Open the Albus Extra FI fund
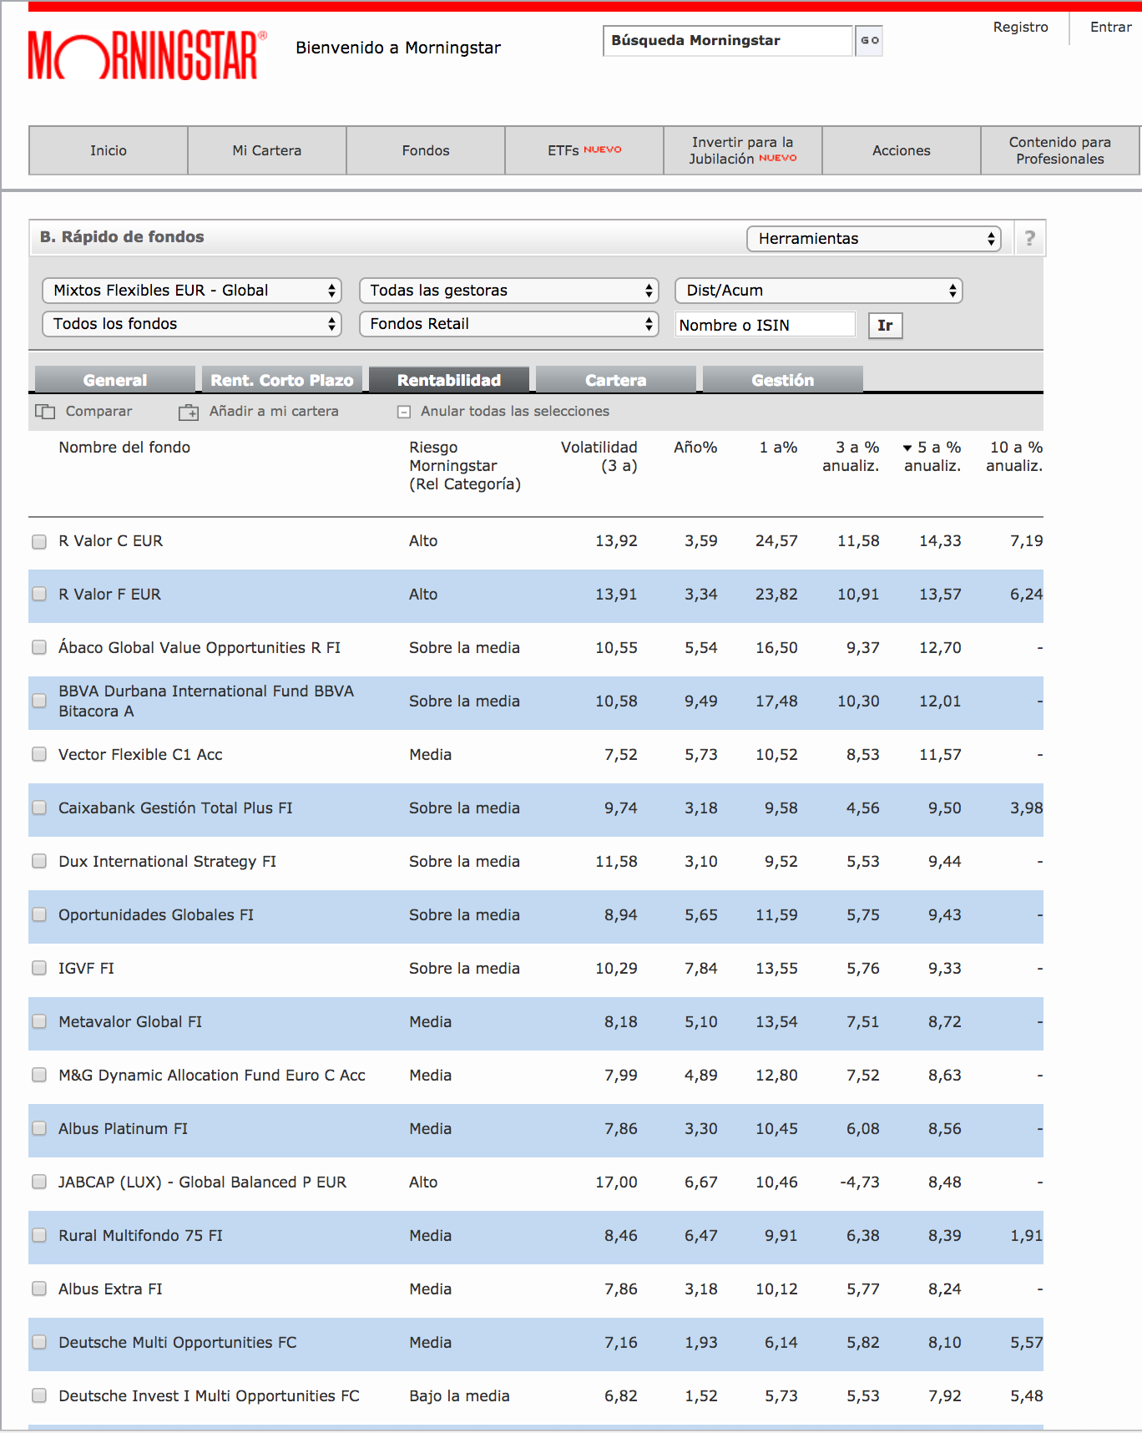This screenshot has width=1142, height=1433. [x=110, y=1289]
